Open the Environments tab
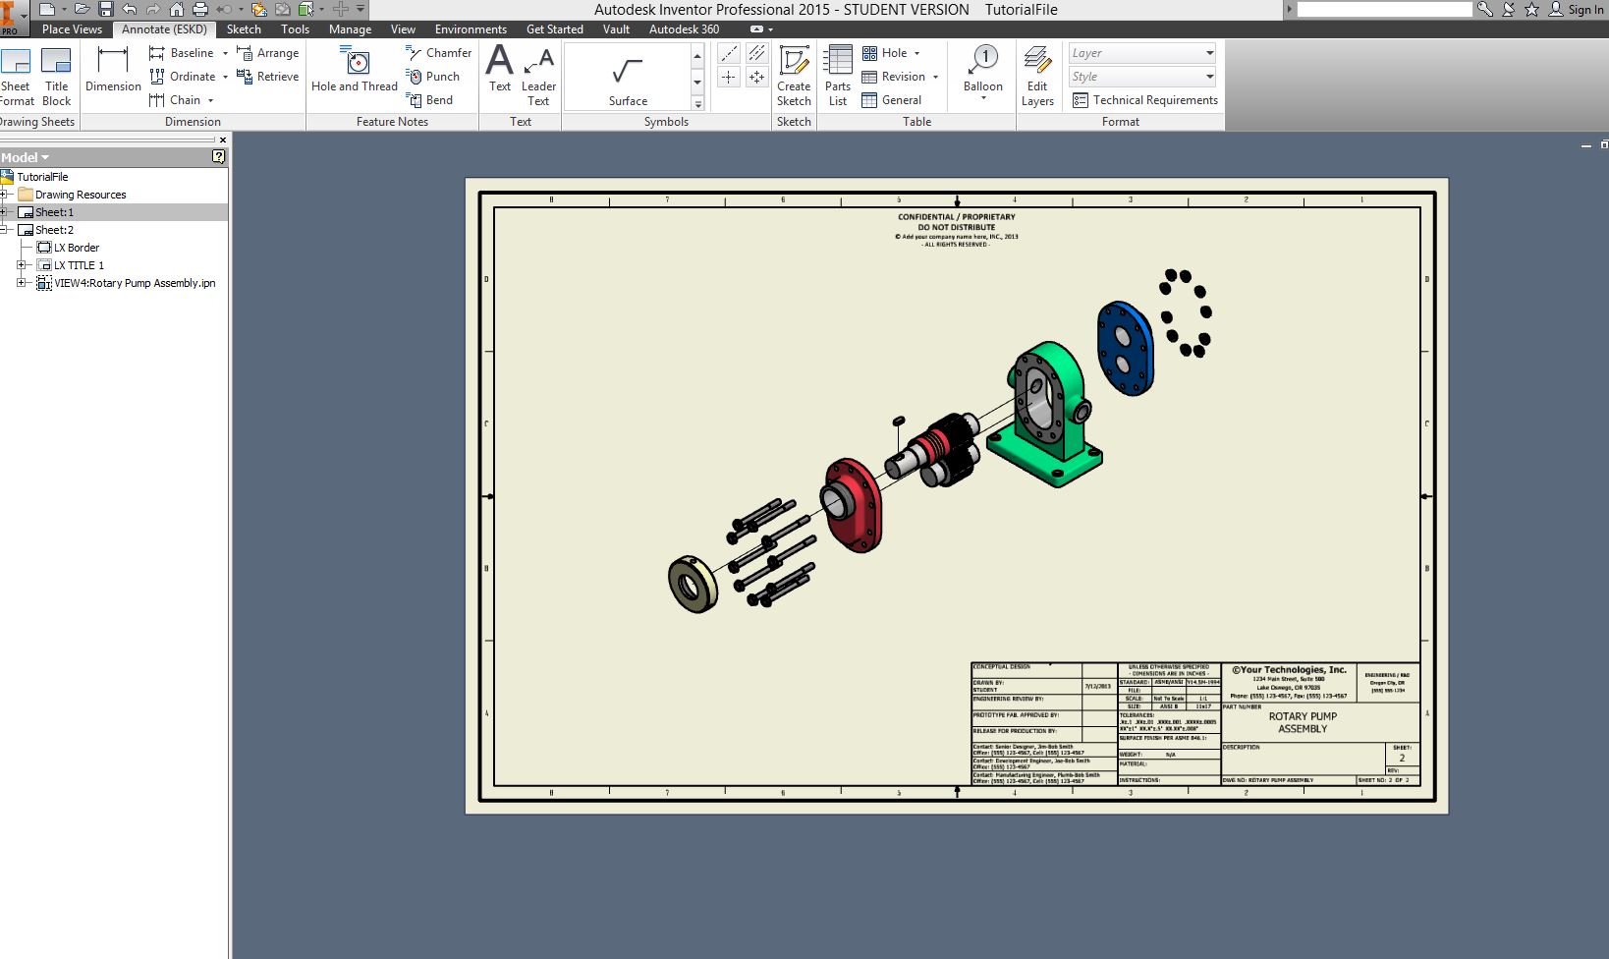Viewport: 1609px width, 959px height. pos(471,29)
